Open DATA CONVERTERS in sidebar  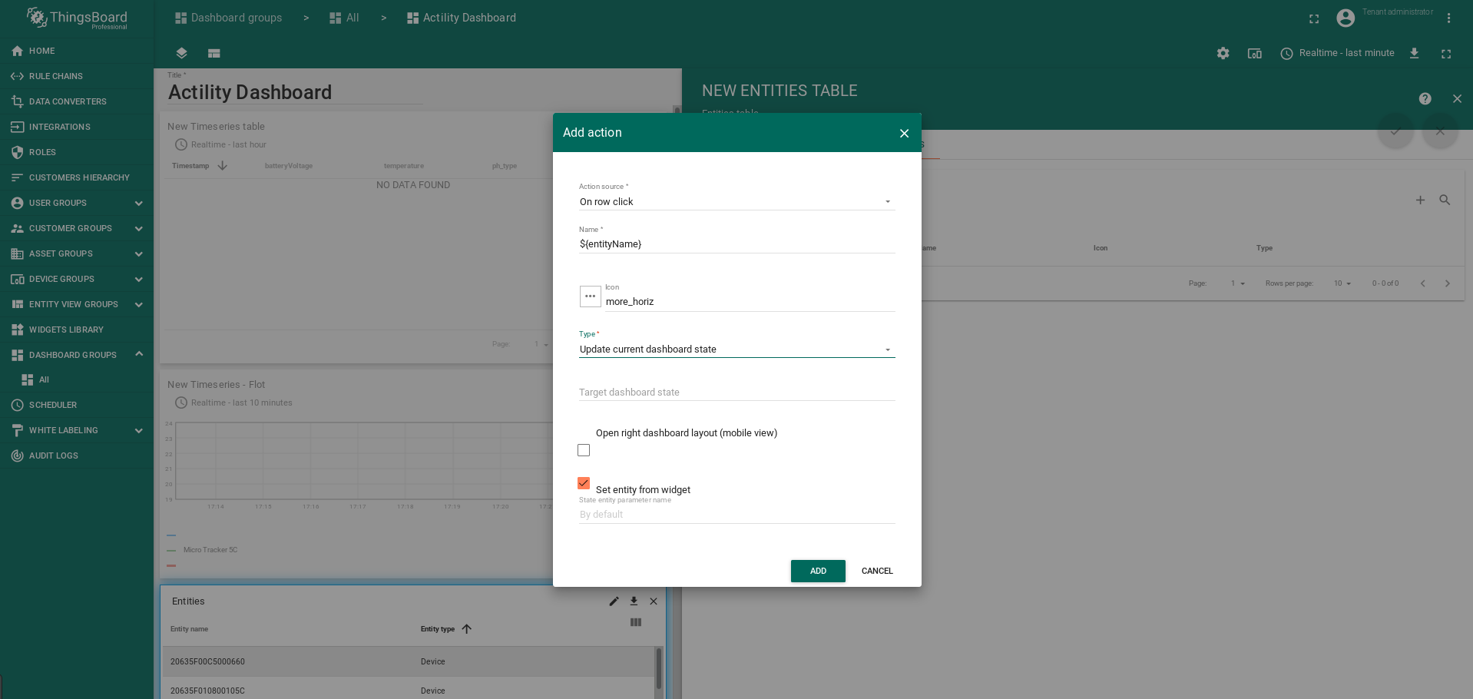(77, 101)
